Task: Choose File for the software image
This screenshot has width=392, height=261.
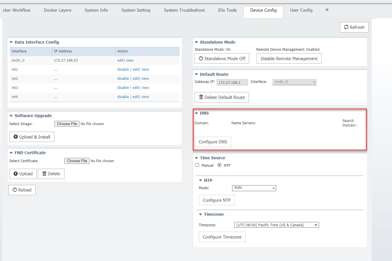Action: 67,124
